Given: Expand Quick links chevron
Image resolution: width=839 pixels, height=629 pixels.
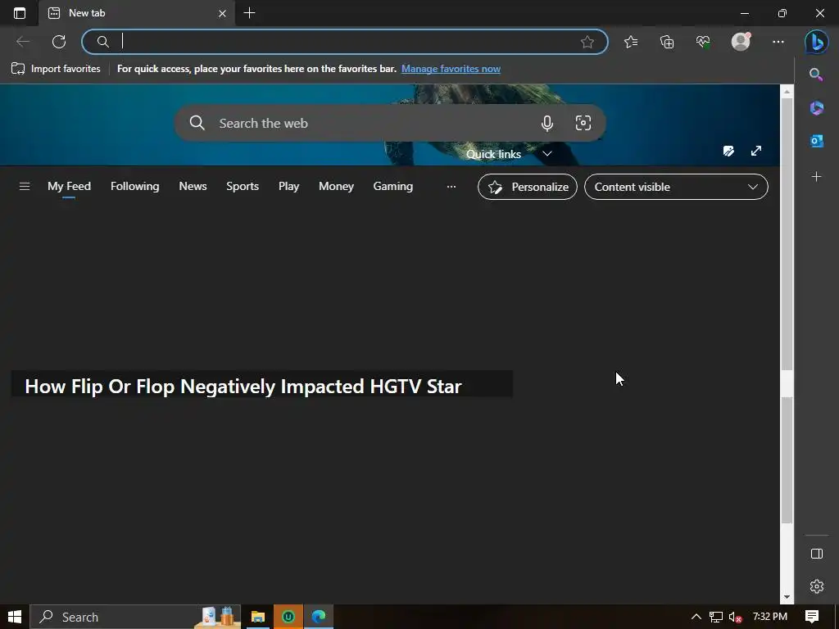Looking at the screenshot, I should point(546,154).
